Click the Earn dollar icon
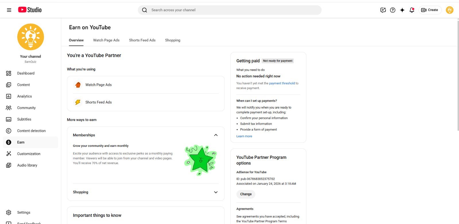 pyautogui.click(x=9, y=142)
